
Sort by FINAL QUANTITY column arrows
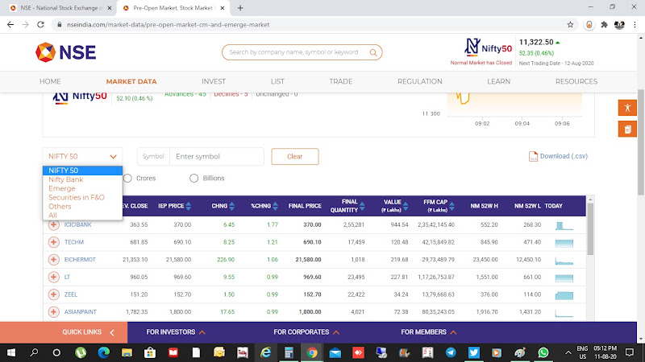point(362,206)
